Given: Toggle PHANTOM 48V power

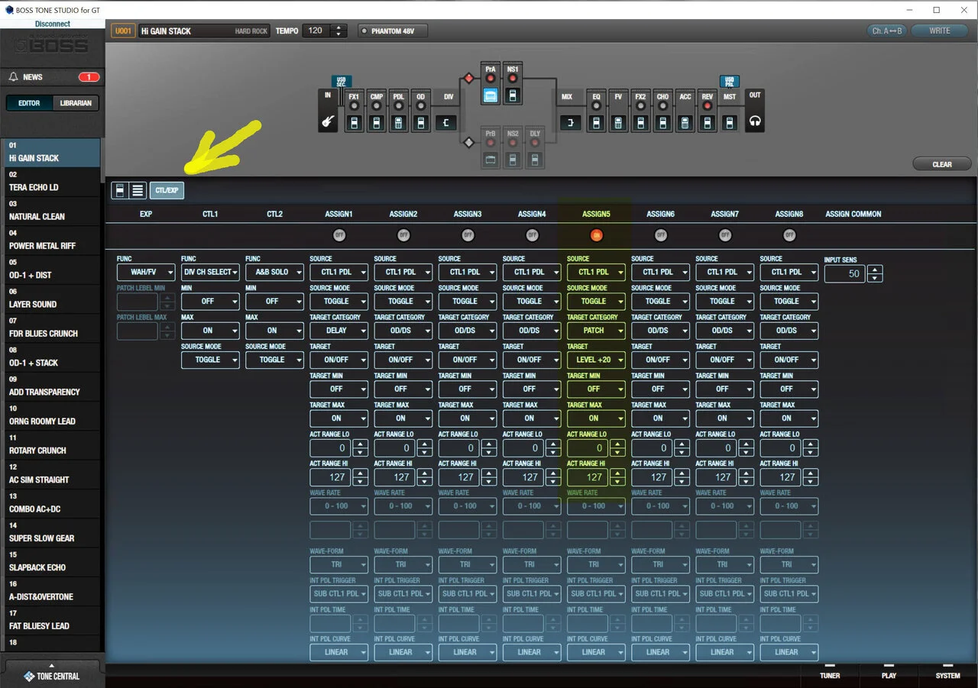Looking at the screenshot, I should (x=393, y=31).
